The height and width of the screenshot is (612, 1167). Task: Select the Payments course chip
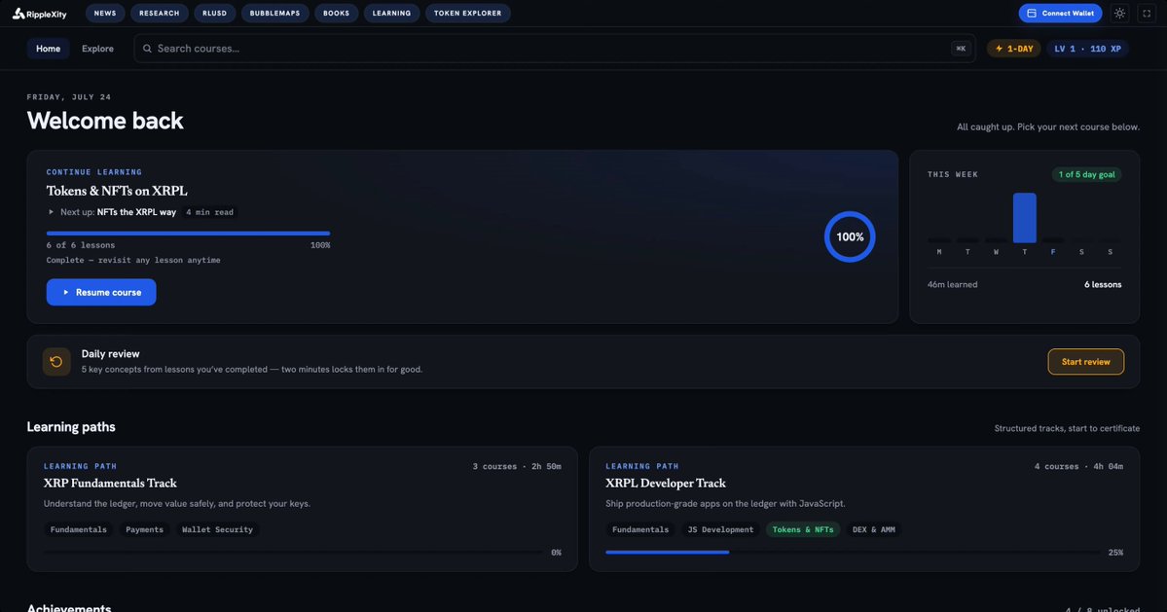coord(144,529)
